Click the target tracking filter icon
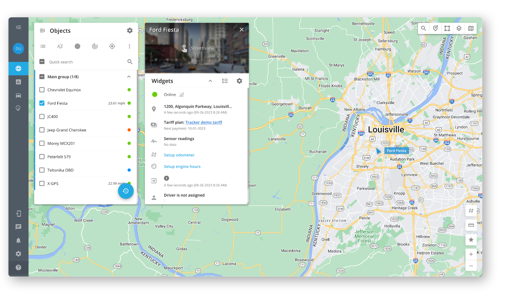 (112, 46)
